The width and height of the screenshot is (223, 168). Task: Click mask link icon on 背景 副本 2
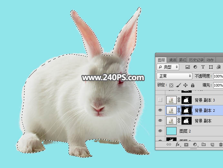179,110
